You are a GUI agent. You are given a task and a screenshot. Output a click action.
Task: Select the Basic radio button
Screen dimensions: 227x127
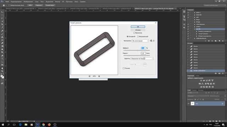coord(128,37)
